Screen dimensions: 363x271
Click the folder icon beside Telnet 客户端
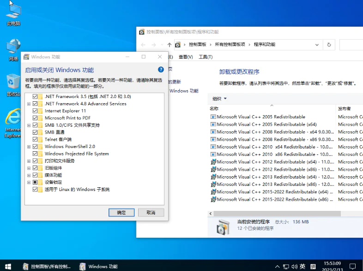pyautogui.click(x=40, y=139)
